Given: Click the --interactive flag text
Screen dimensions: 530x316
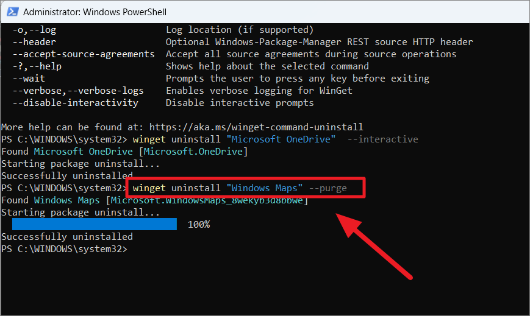Looking at the screenshot, I should 382,139.
